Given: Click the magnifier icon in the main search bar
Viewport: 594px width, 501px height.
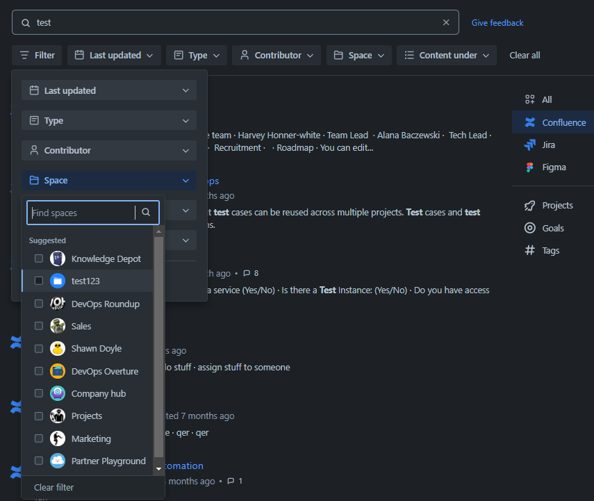Looking at the screenshot, I should pyautogui.click(x=26, y=23).
